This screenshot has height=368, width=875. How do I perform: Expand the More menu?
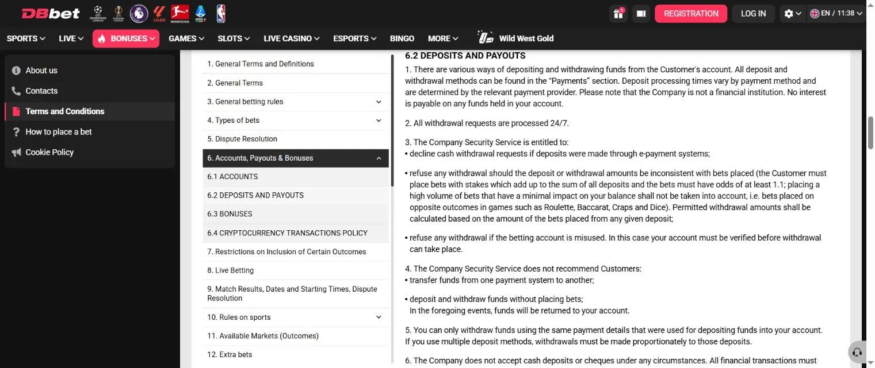[x=443, y=38]
